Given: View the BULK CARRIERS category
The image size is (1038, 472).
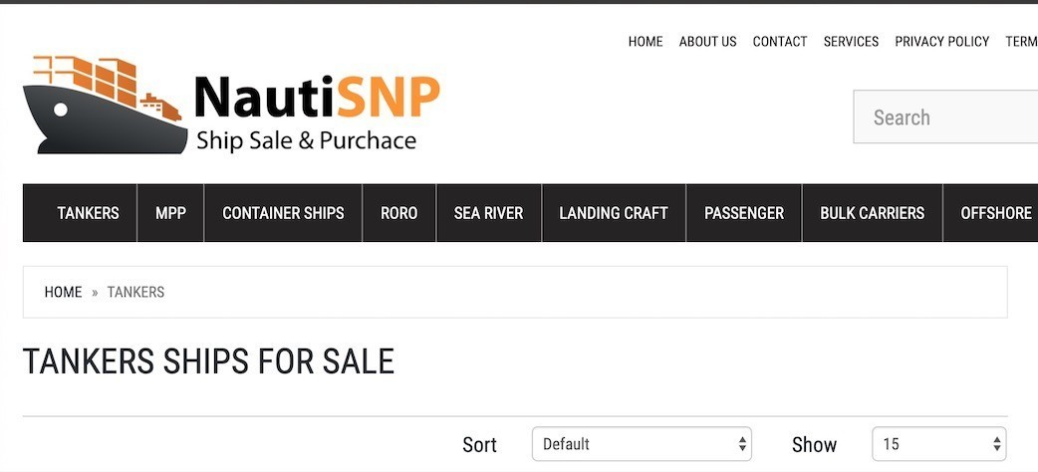Looking at the screenshot, I should coord(873,213).
